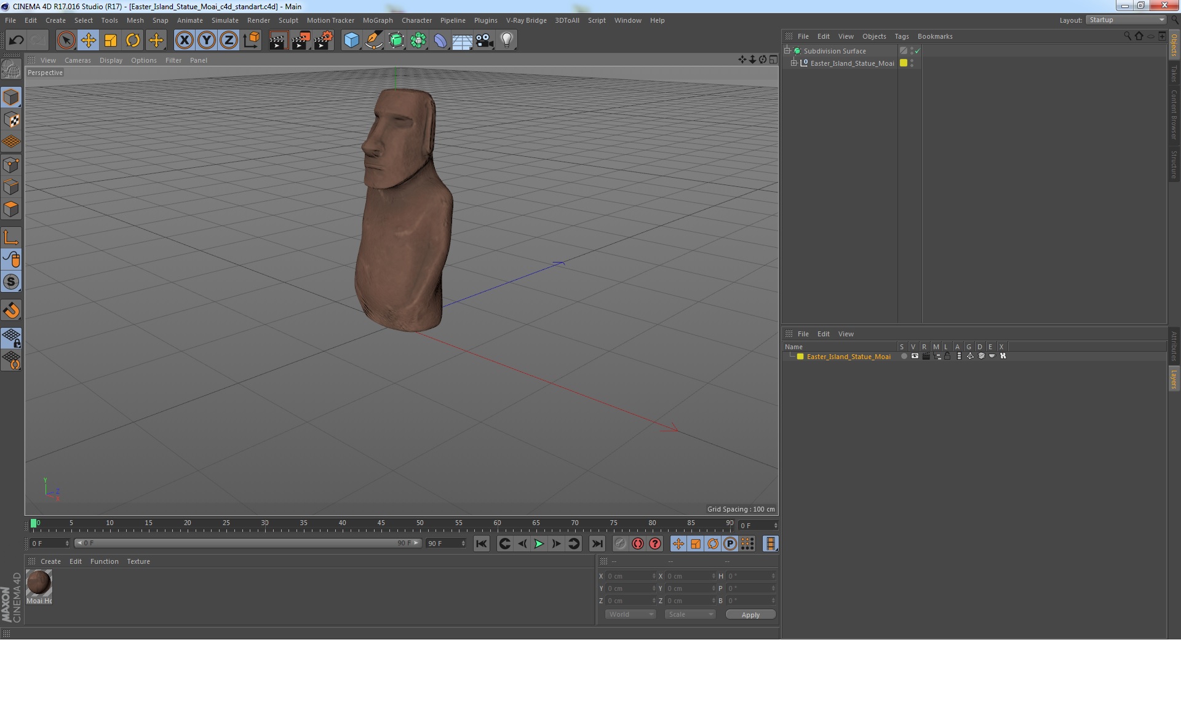Click the Undo arrow icon

(16, 41)
